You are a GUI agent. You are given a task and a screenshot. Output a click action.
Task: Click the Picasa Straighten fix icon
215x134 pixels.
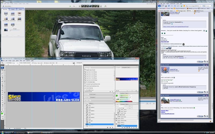pos(13,13)
